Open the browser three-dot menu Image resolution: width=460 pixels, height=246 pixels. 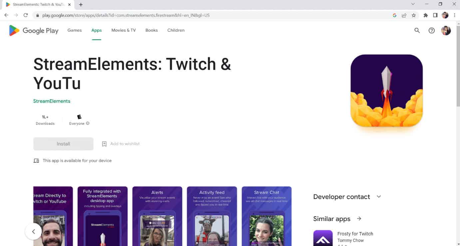point(455,15)
